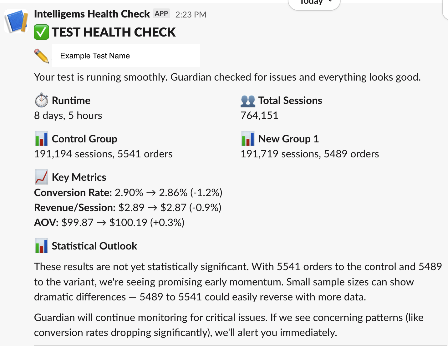This screenshot has height=346, width=448.
Task: Click the line chart icon by Key Metrics
Action: pos(41,177)
